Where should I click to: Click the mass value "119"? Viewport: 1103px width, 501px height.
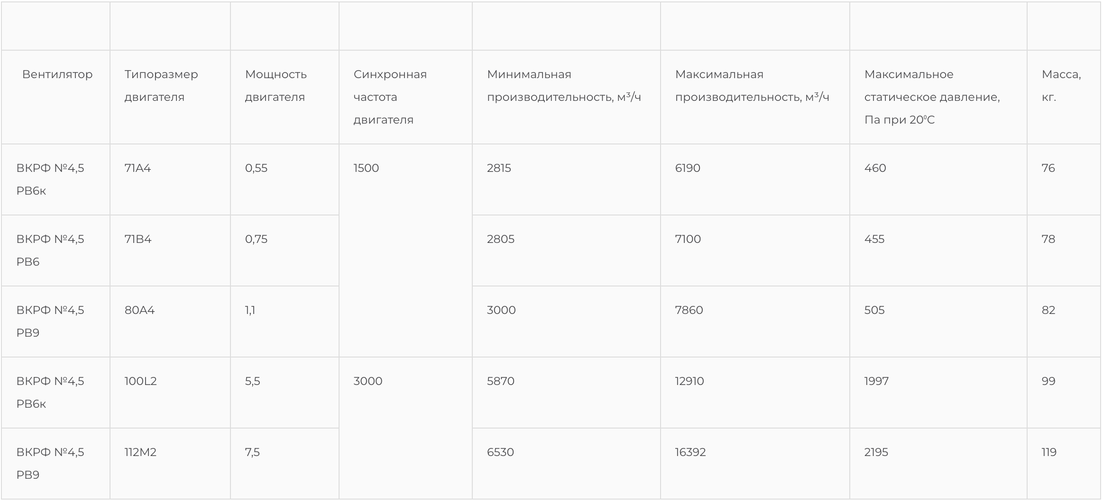[x=1048, y=452]
